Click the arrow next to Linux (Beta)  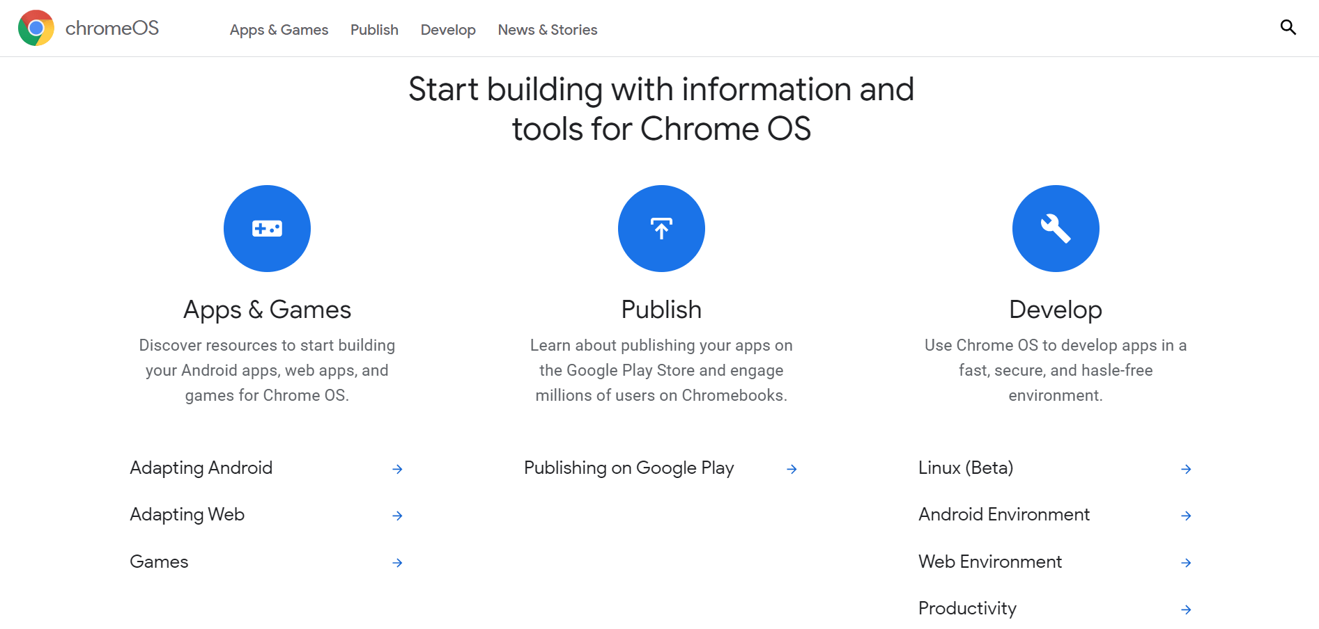[1186, 469]
